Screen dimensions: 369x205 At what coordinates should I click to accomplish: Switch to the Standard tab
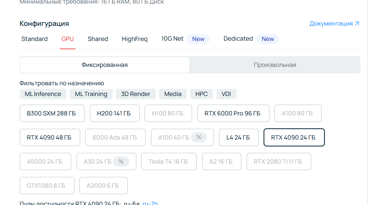[35, 39]
